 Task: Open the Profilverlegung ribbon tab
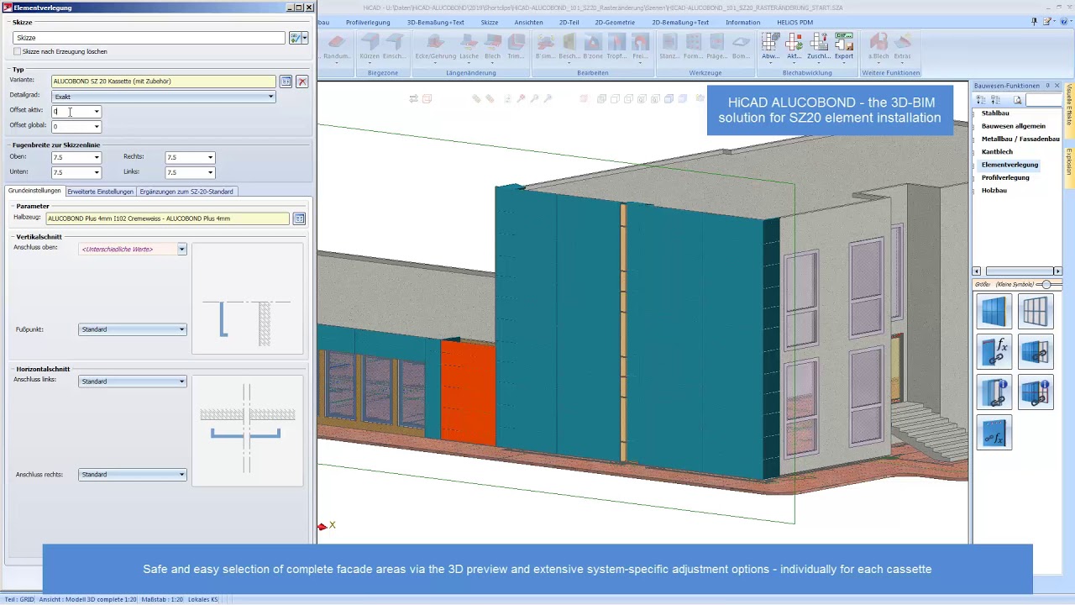coord(368,23)
